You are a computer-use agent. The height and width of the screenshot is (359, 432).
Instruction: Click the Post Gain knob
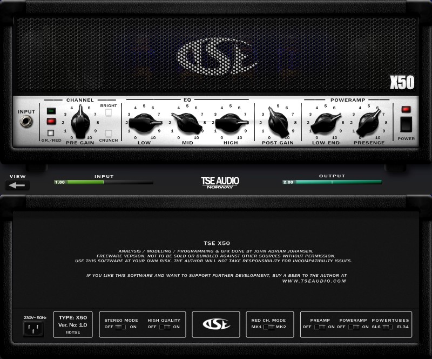tap(278, 122)
